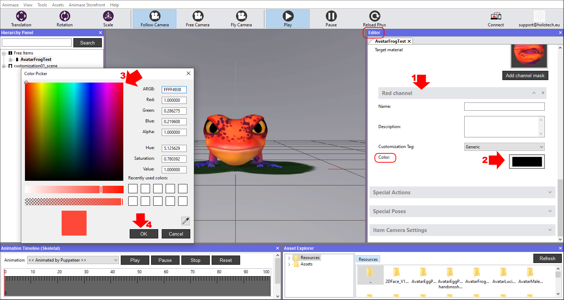Click the black Color swatch
The height and width of the screenshot is (300, 564).
pos(527,162)
